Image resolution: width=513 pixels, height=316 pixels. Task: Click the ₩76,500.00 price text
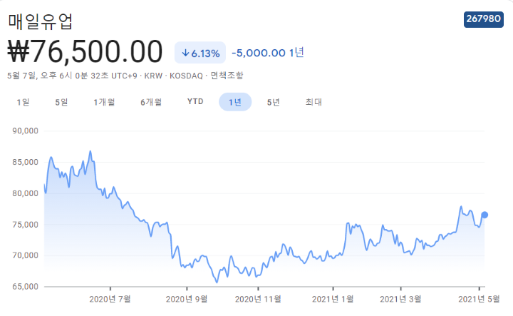click(85, 51)
